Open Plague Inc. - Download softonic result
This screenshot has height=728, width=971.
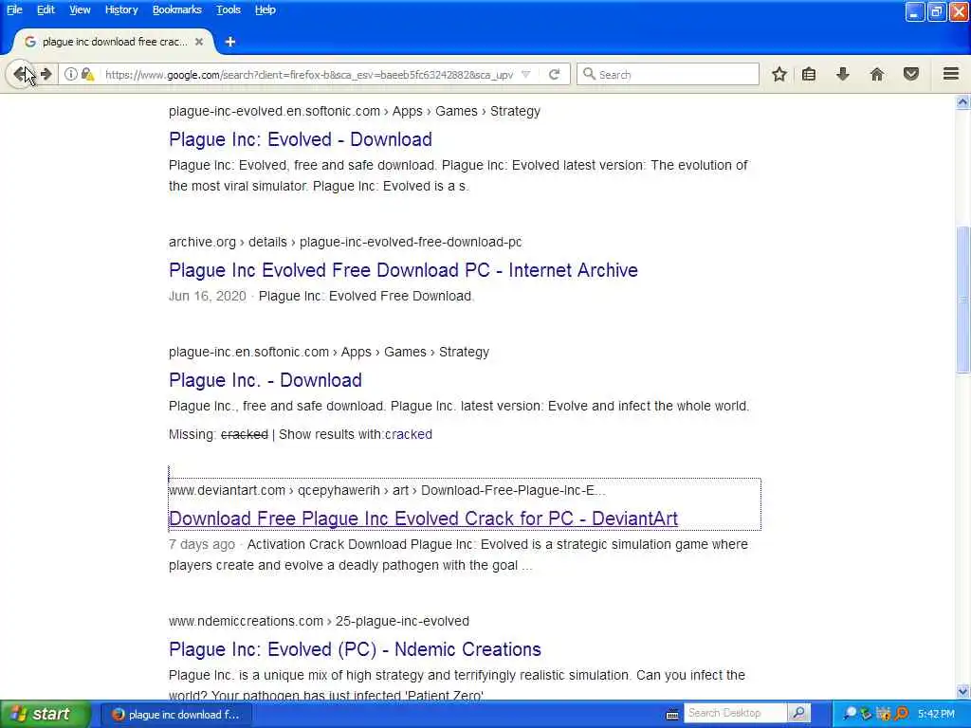[x=266, y=380]
